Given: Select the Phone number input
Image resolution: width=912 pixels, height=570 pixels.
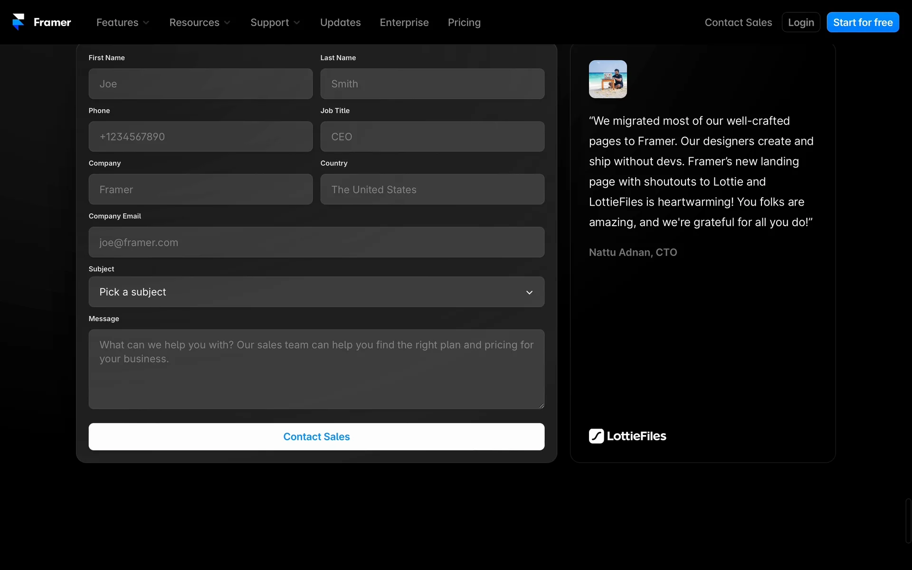Looking at the screenshot, I should 200,137.
